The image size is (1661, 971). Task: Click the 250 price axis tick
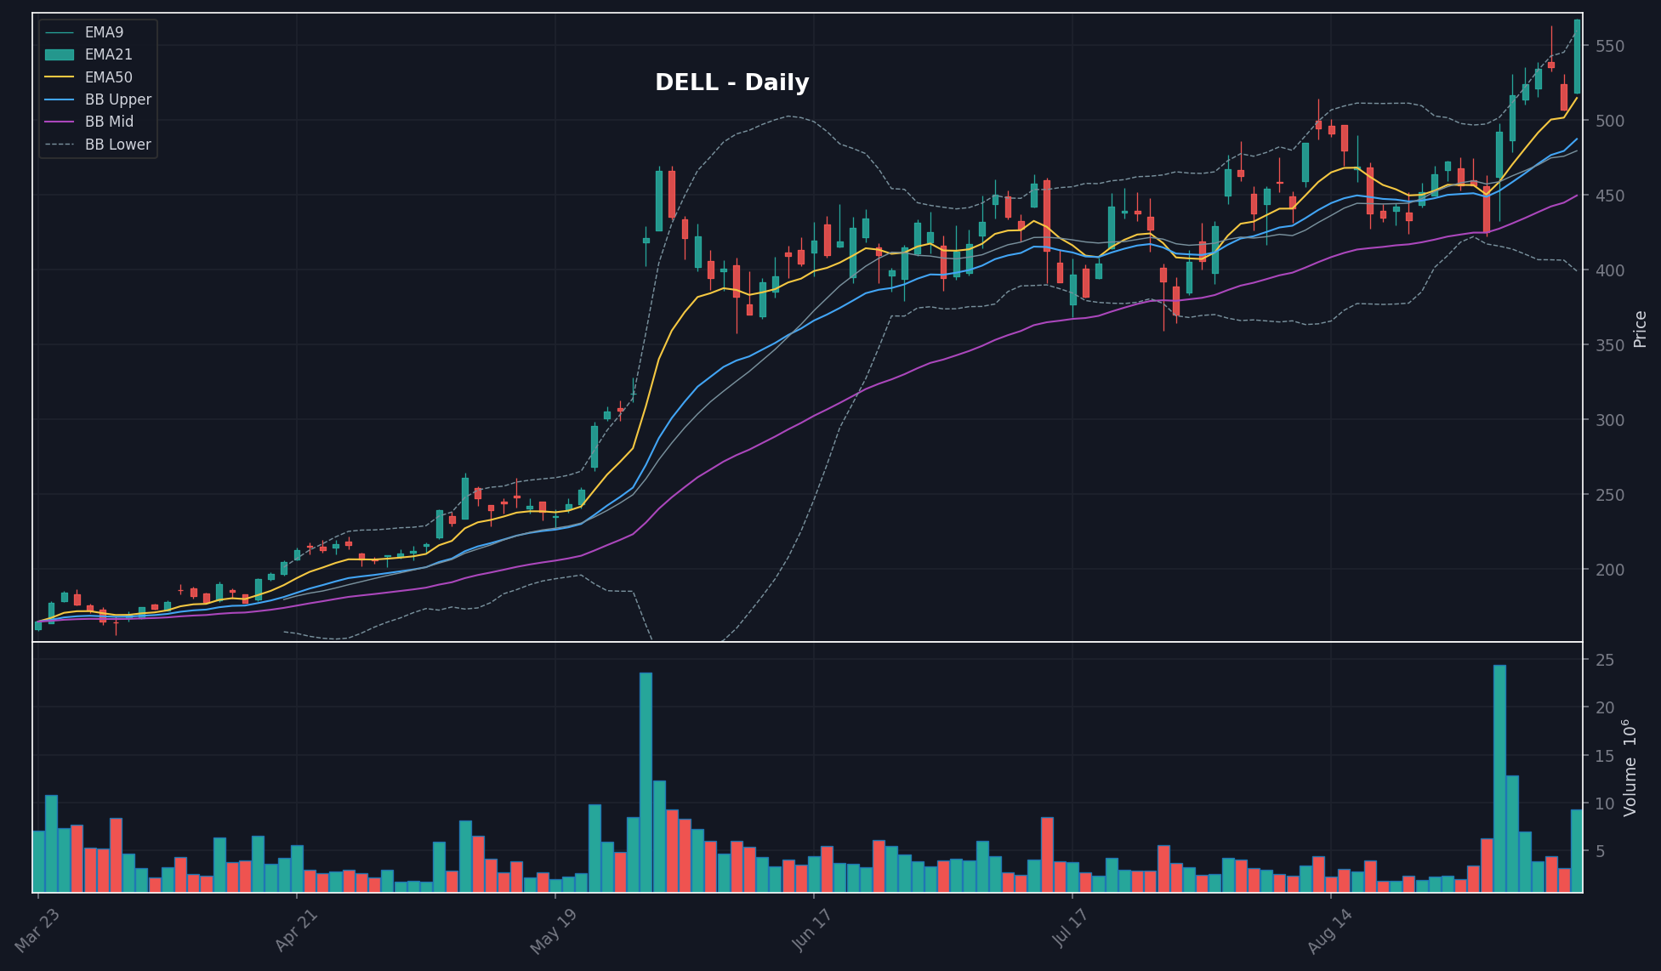tap(1610, 496)
